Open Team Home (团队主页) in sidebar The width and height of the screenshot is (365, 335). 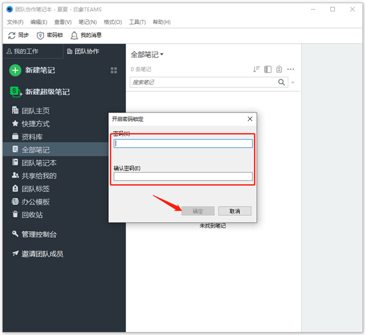tap(31, 111)
